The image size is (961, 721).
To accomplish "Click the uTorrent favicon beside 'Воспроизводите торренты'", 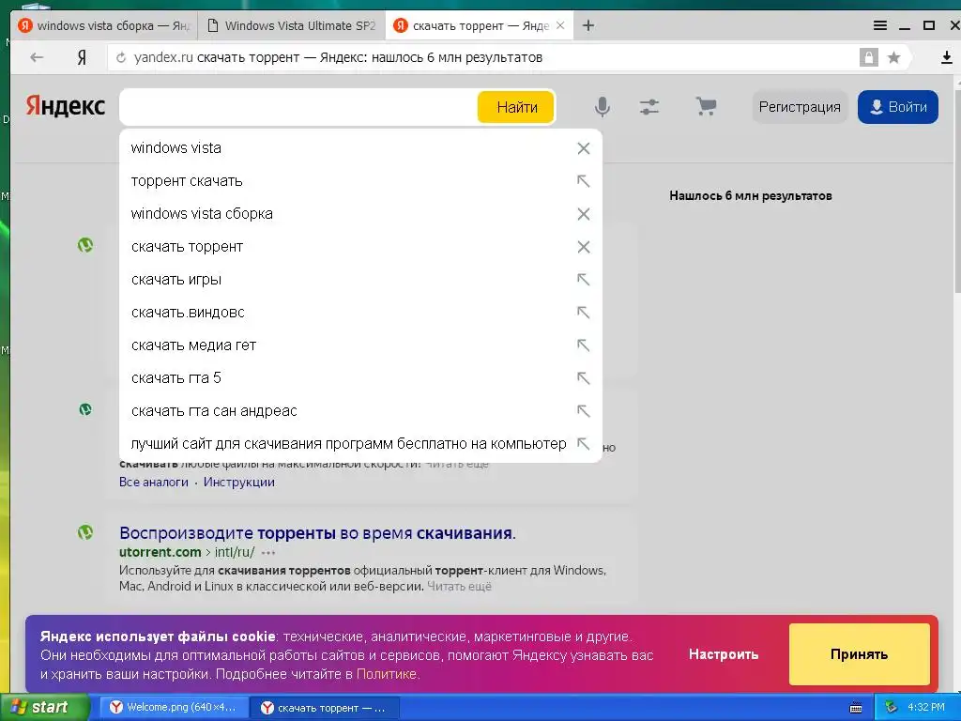I will (x=85, y=532).
